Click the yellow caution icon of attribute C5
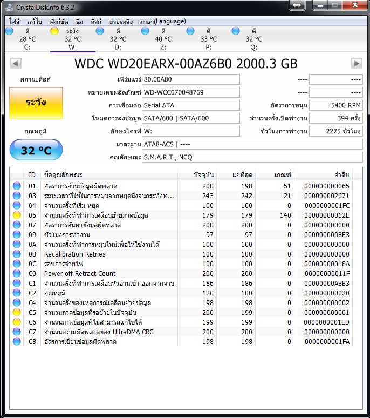The image size is (370, 418). point(17,312)
